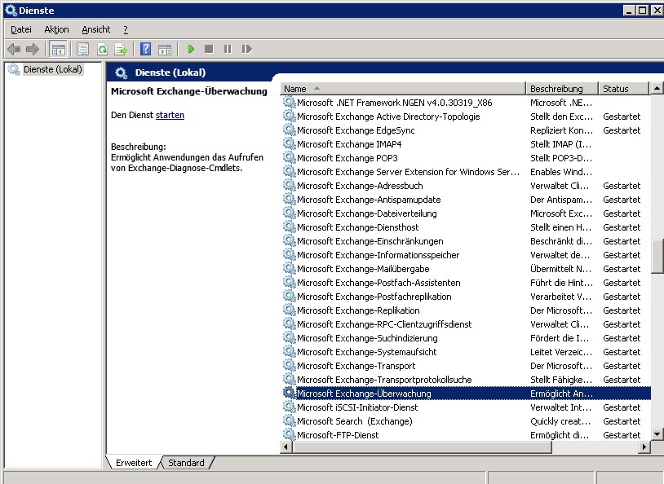664x484 pixels.
Task: Select Microsoft-FTP-Dienst service
Action: 338,435
